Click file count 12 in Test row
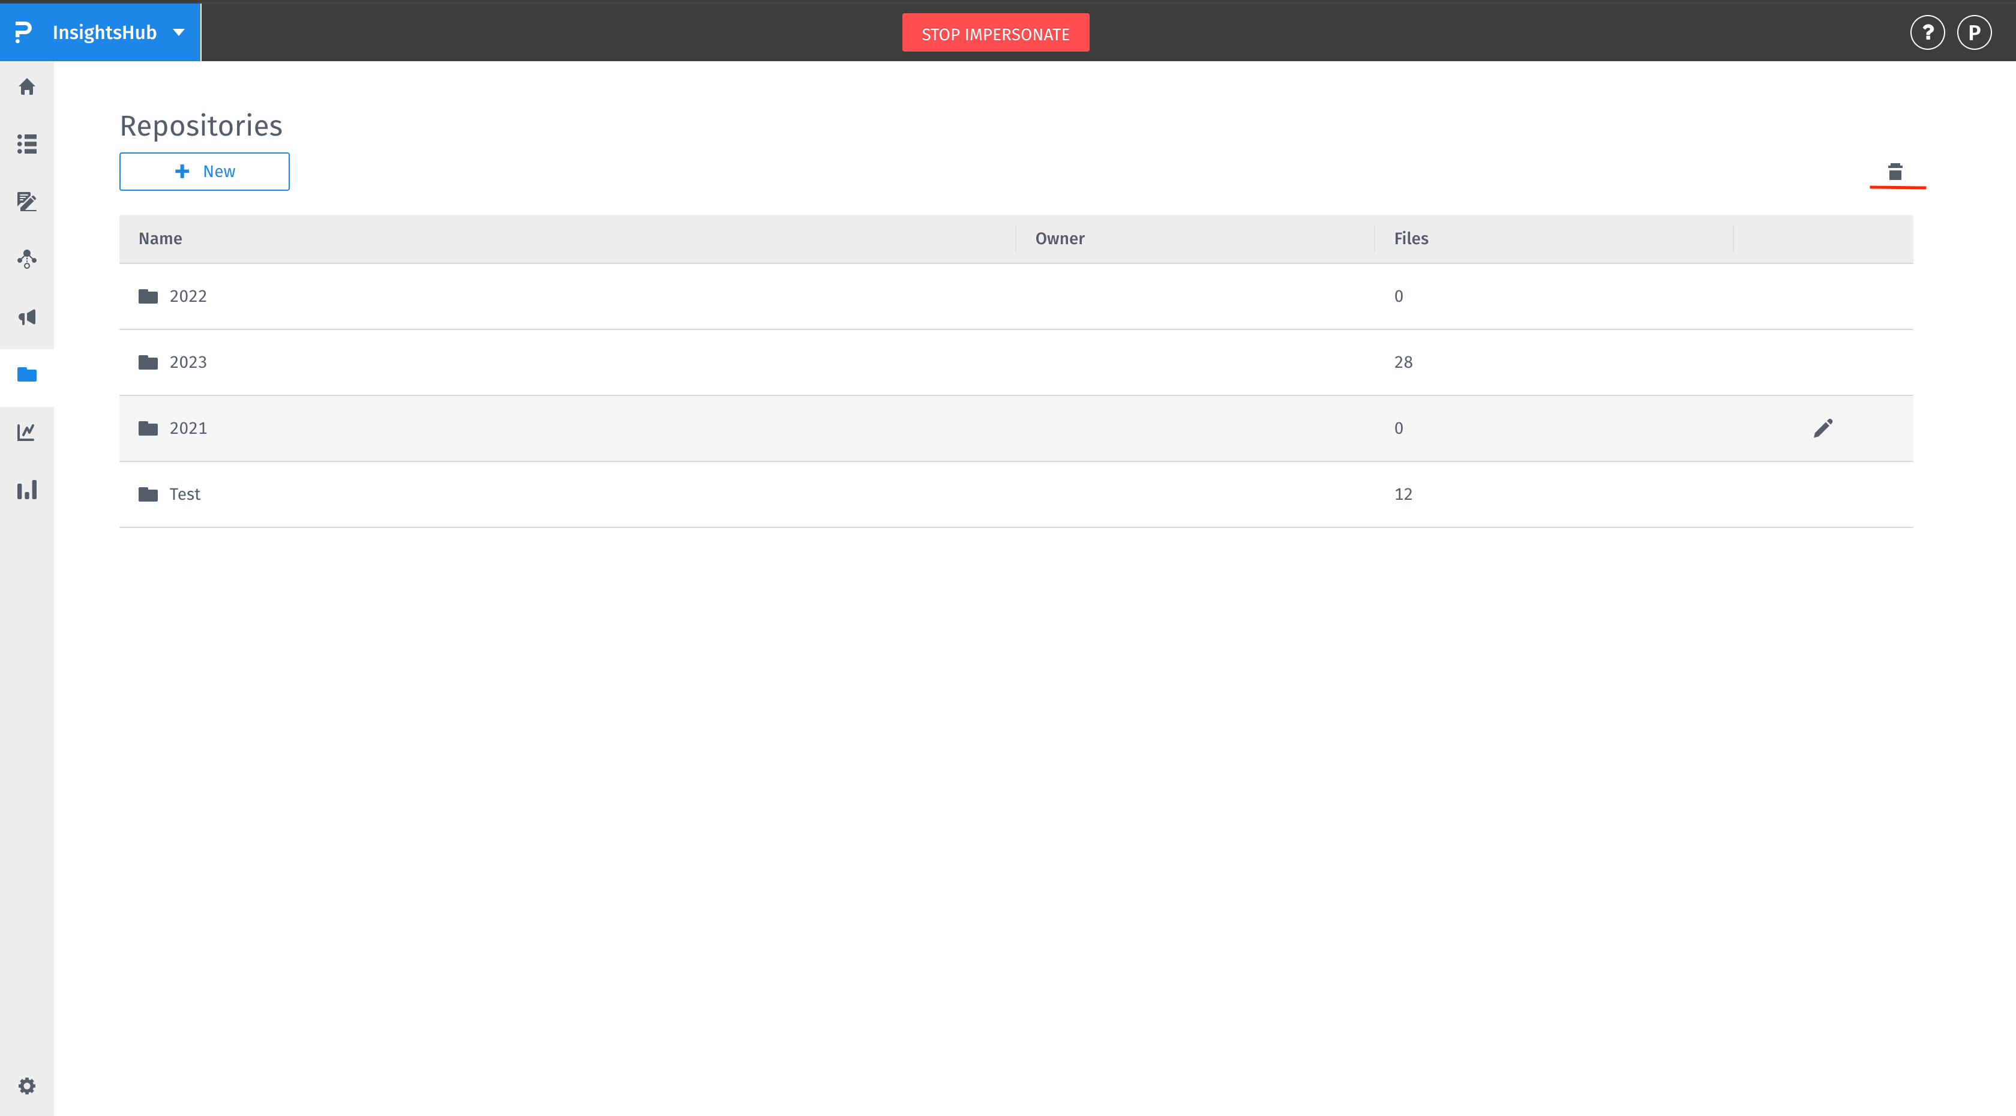2016x1116 pixels. (1403, 494)
